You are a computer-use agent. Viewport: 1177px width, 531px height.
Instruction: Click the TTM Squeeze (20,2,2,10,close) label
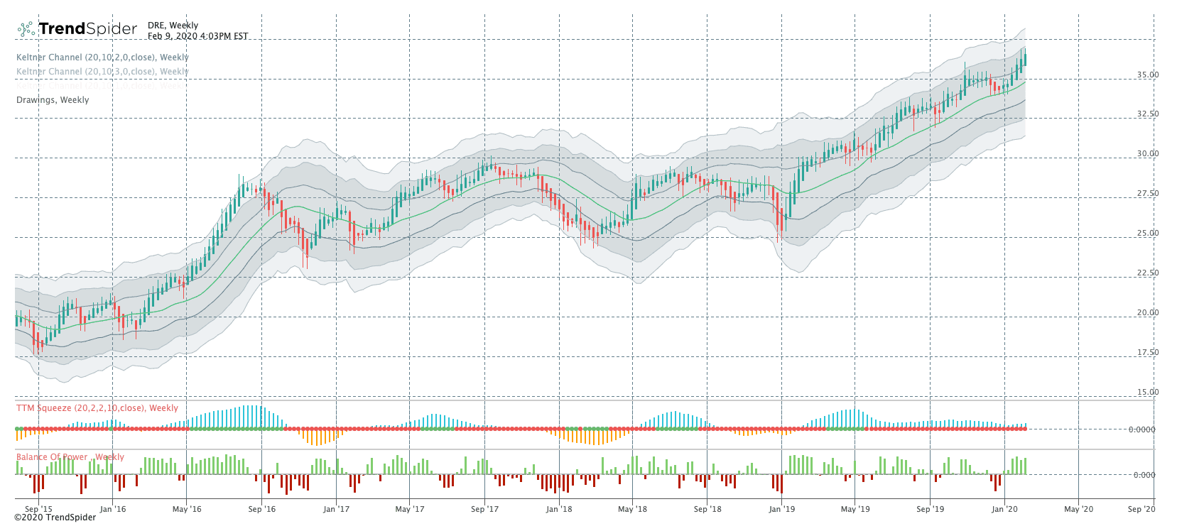tap(97, 408)
